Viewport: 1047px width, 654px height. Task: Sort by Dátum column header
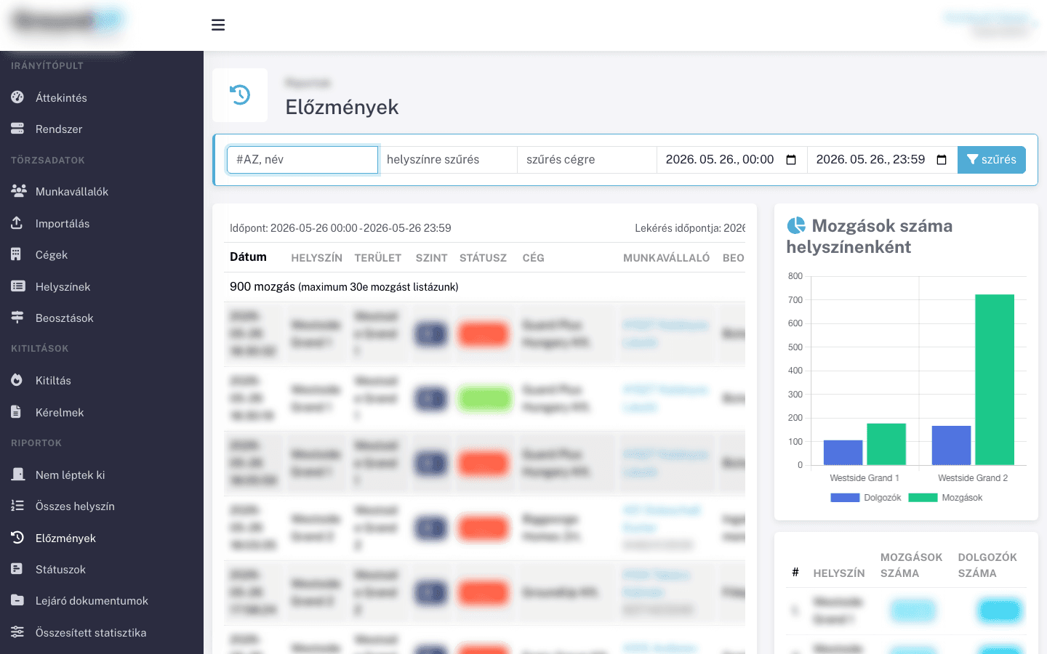click(x=248, y=257)
